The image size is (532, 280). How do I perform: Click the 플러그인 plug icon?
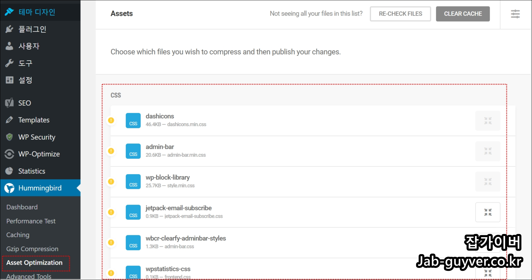tap(9, 29)
